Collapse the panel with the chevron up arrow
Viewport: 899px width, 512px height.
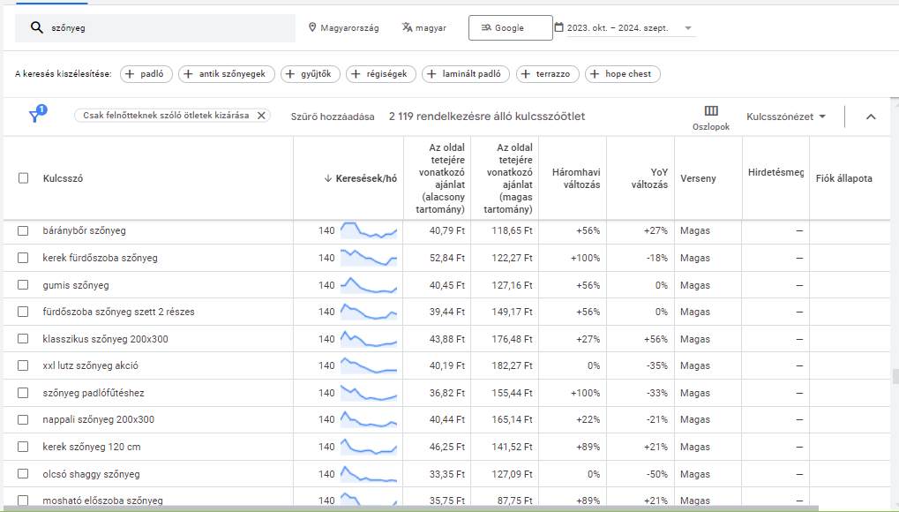[871, 117]
